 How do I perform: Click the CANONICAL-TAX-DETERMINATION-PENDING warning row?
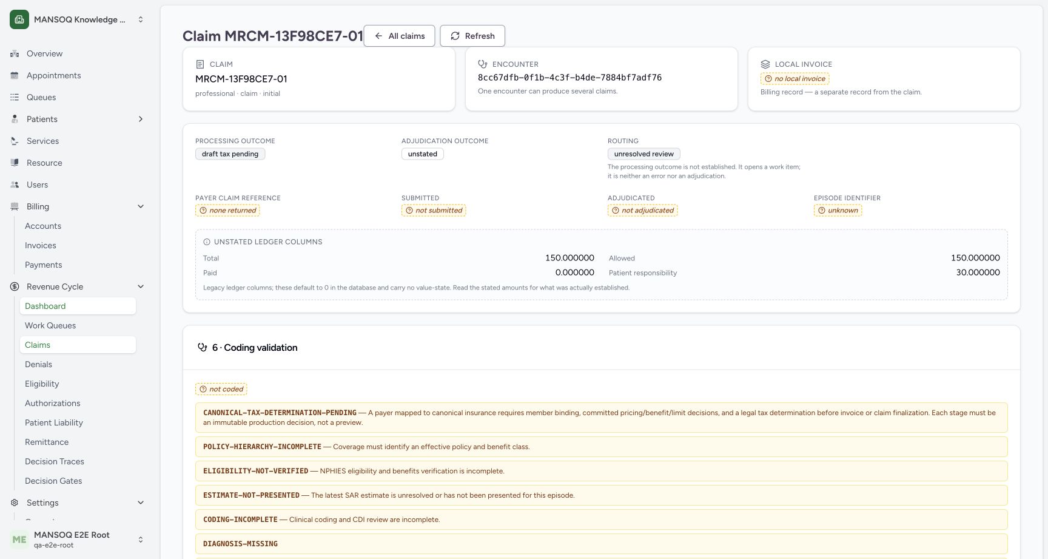click(x=602, y=418)
